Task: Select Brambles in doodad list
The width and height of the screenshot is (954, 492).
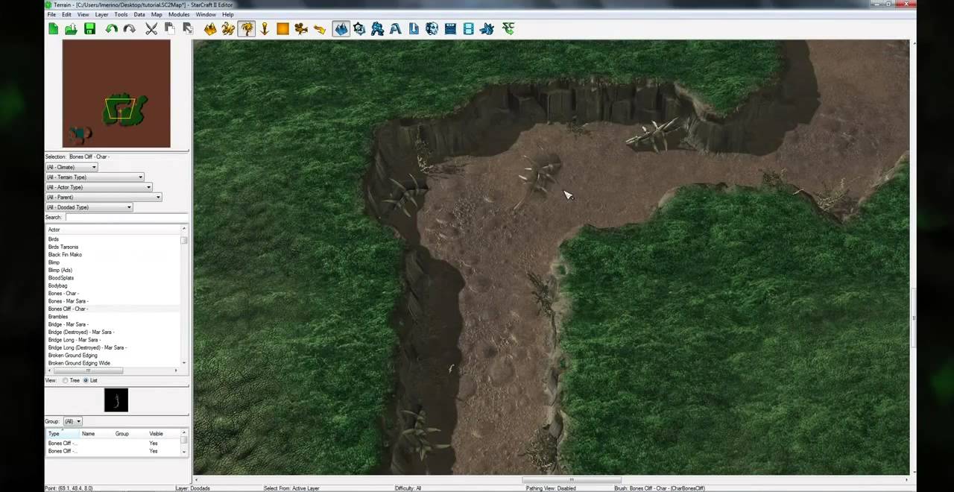Action: coord(58,317)
